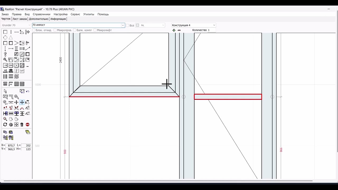Select the horizontal impost tool
Image resolution: width=338 pixels, height=190 pixels.
(11, 49)
